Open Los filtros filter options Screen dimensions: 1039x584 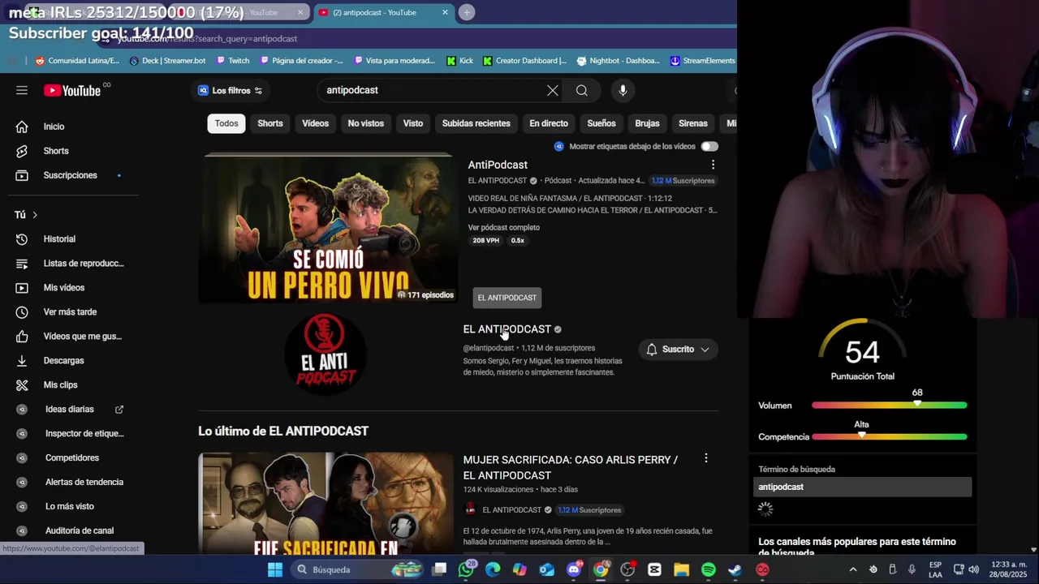pos(231,90)
